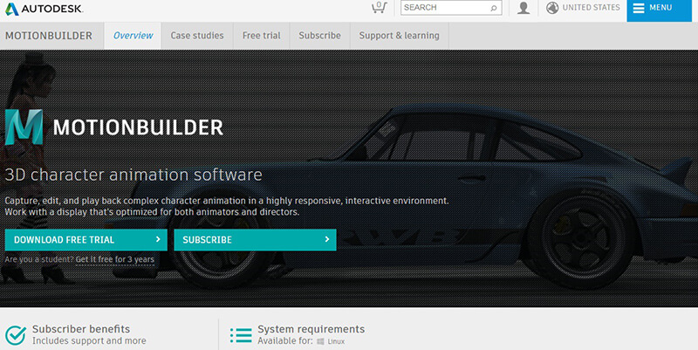Click the Autodesk logo
The height and width of the screenshot is (350, 698).
[x=44, y=9]
